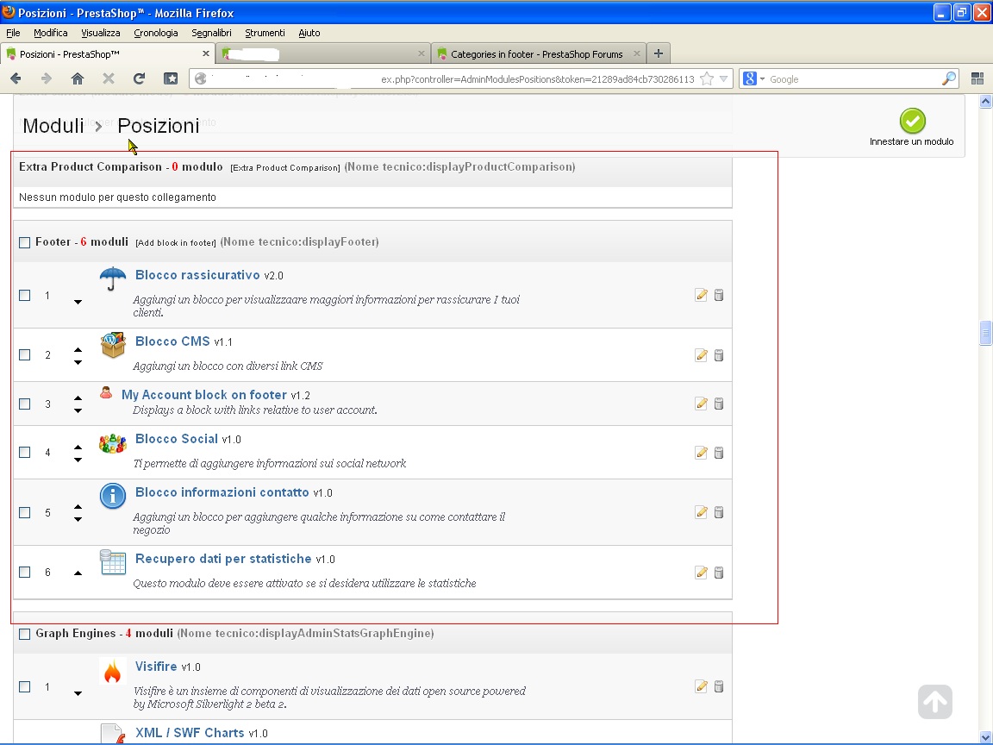The width and height of the screenshot is (993, 745).
Task: Edit the Visifire module
Action: 701,686
